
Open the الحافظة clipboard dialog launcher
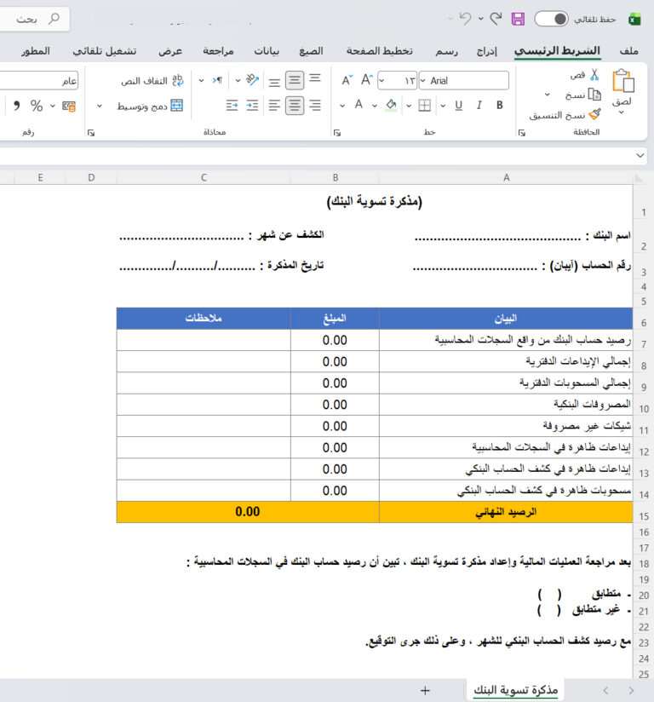pos(521,133)
